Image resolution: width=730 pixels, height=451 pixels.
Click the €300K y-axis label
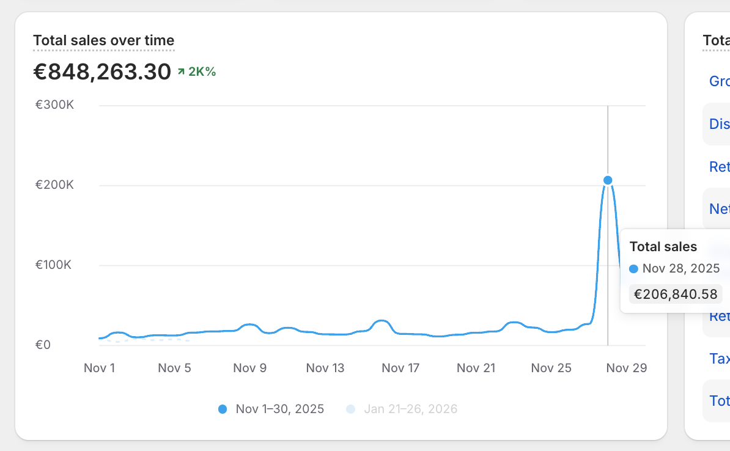point(54,105)
